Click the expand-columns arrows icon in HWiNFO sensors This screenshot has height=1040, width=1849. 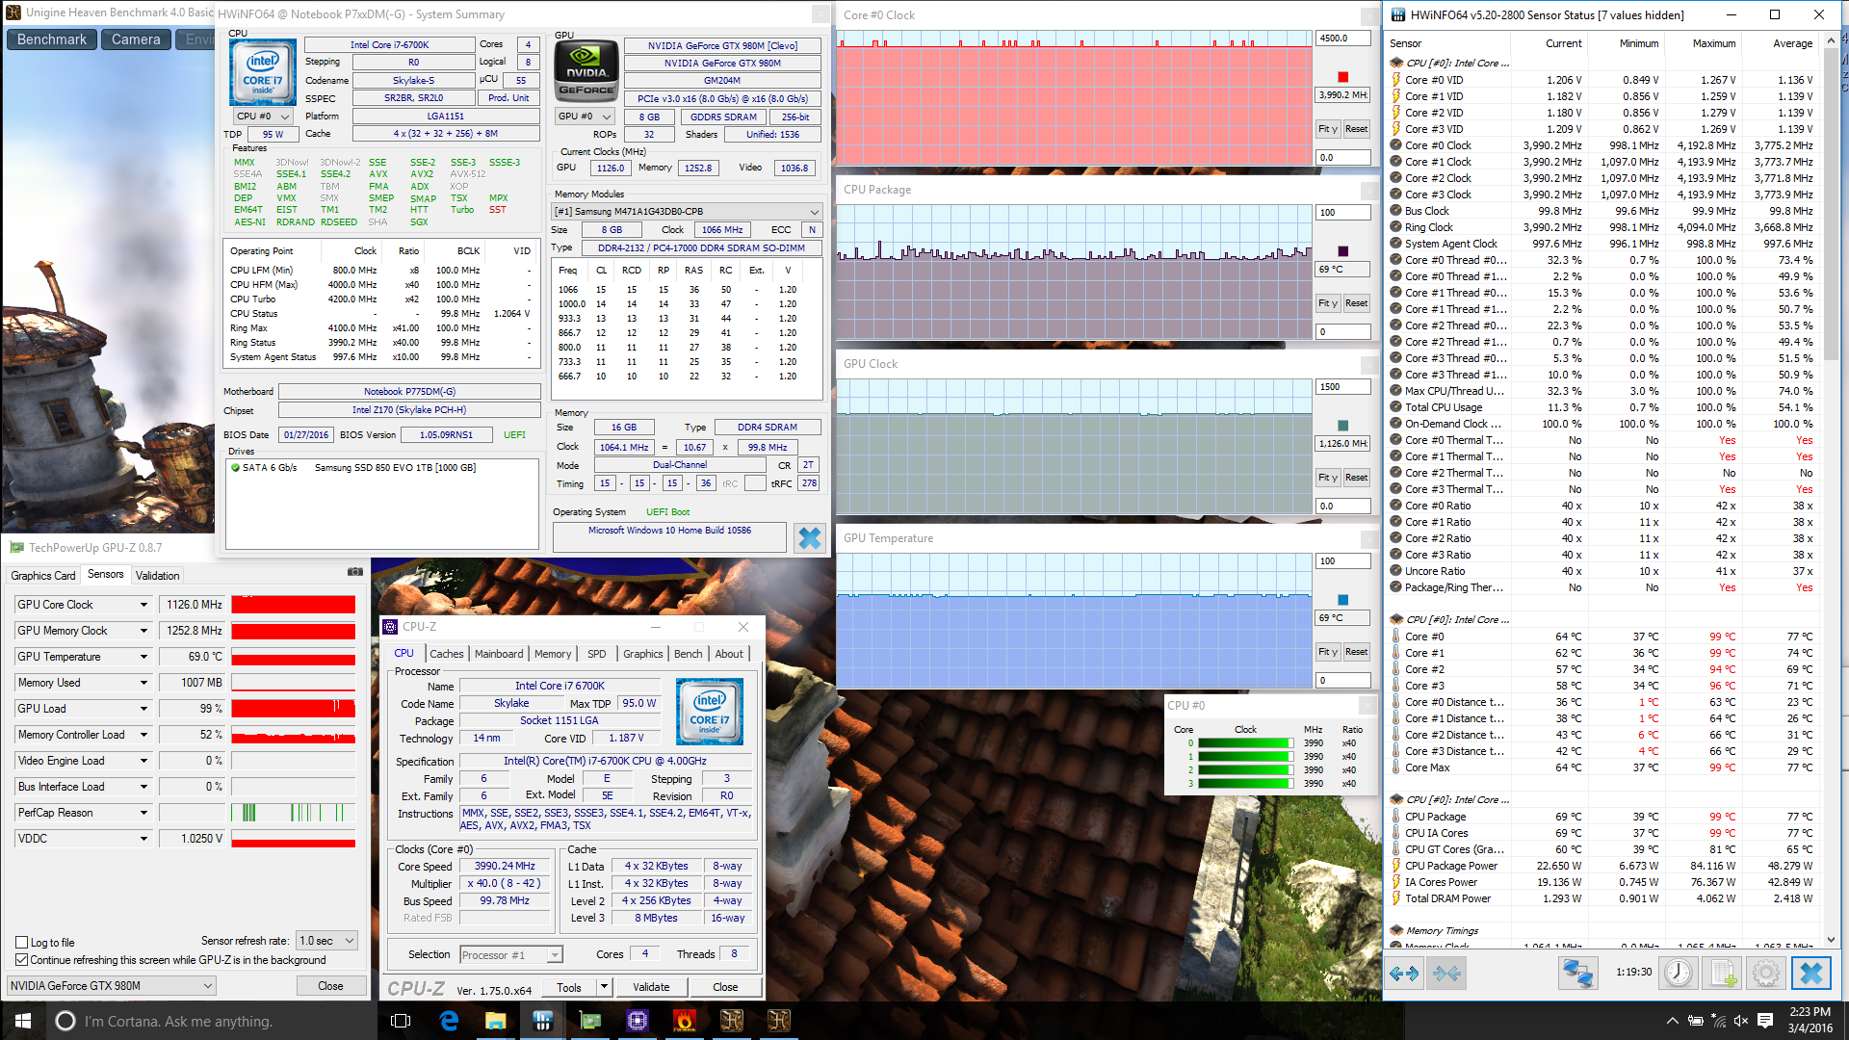(1404, 974)
